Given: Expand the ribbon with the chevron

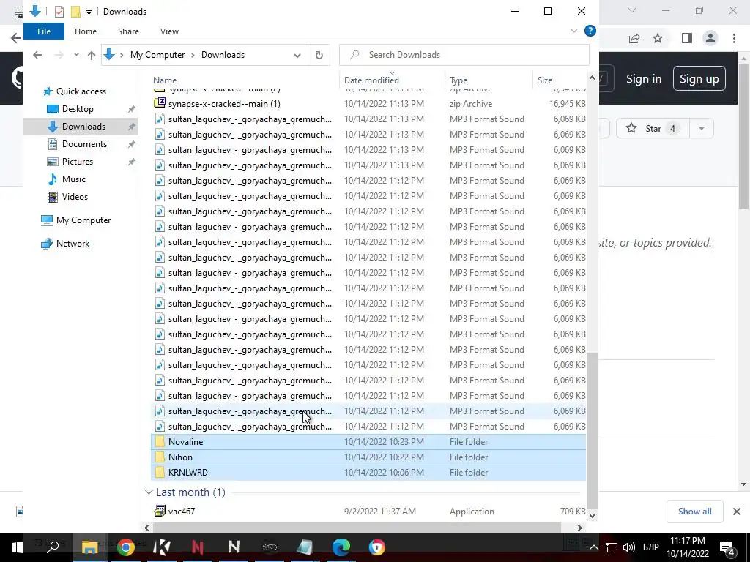Looking at the screenshot, I should pos(574,31).
